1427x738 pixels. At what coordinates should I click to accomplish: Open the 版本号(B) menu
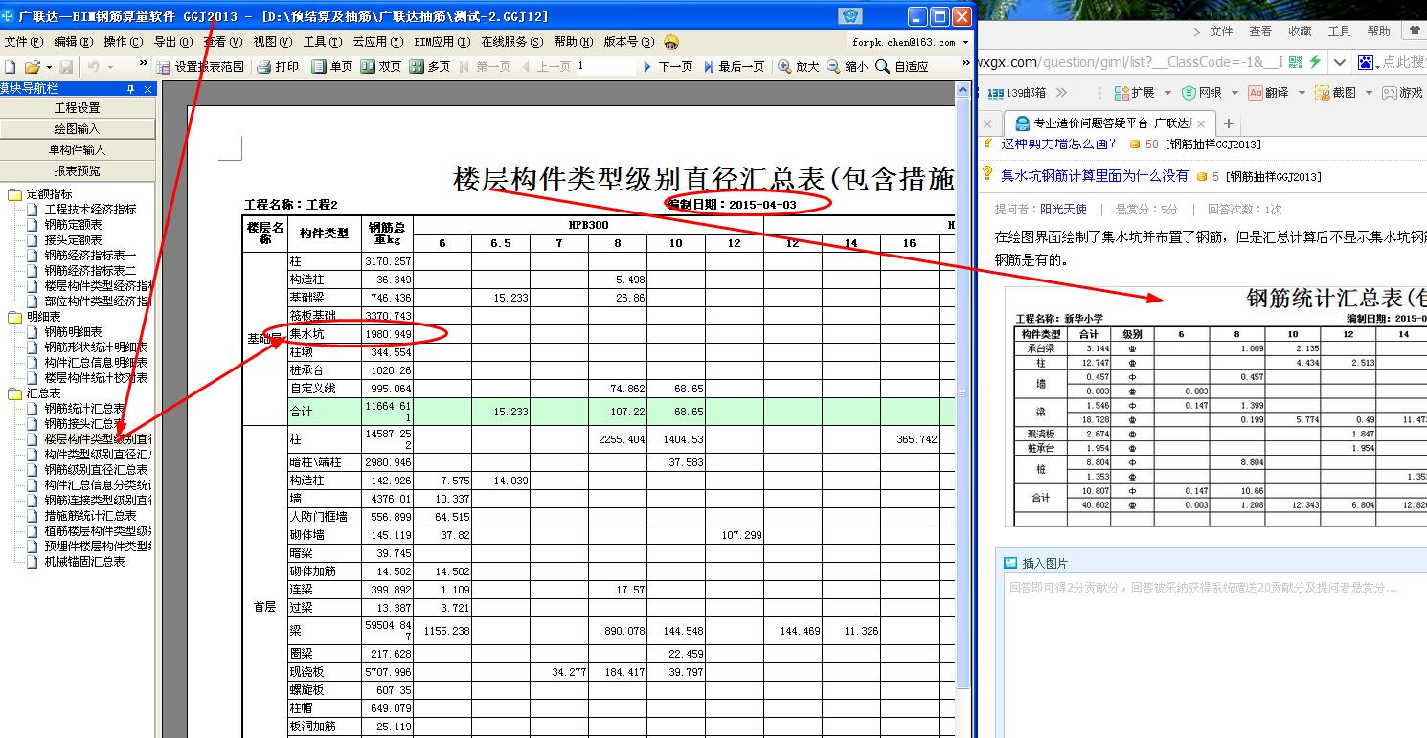point(628,42)
